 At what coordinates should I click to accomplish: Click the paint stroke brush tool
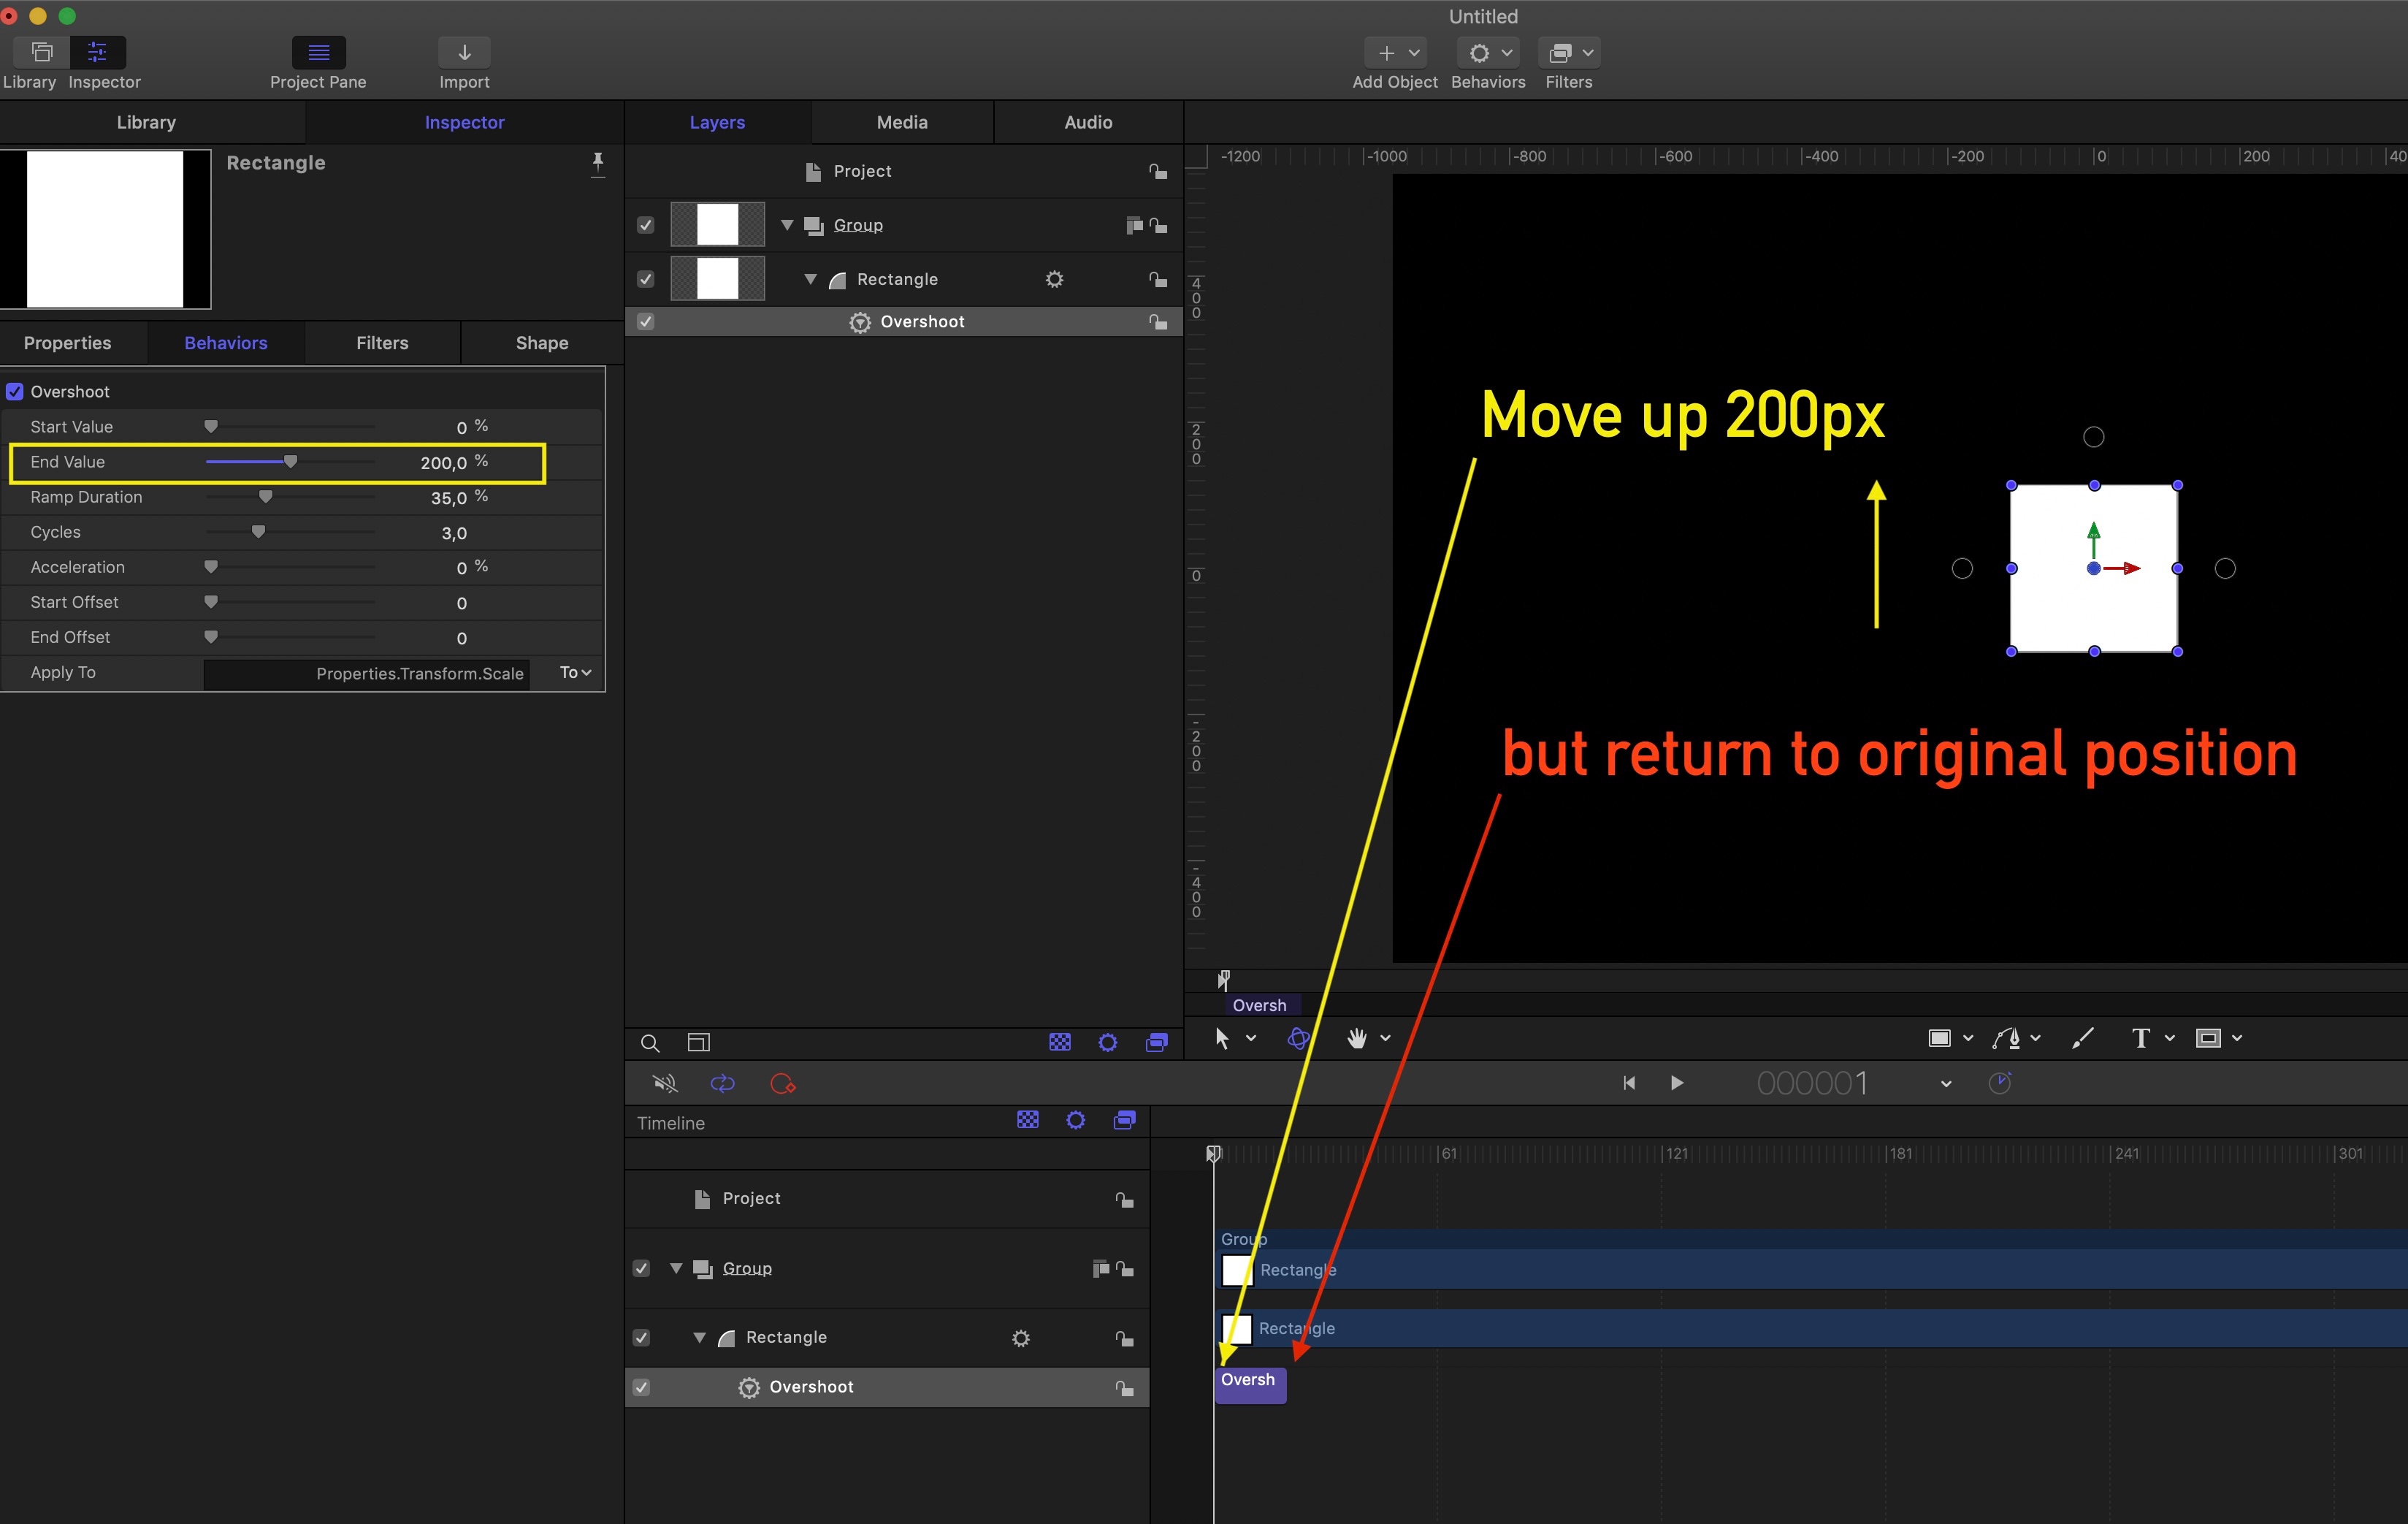(2083, 1039)
